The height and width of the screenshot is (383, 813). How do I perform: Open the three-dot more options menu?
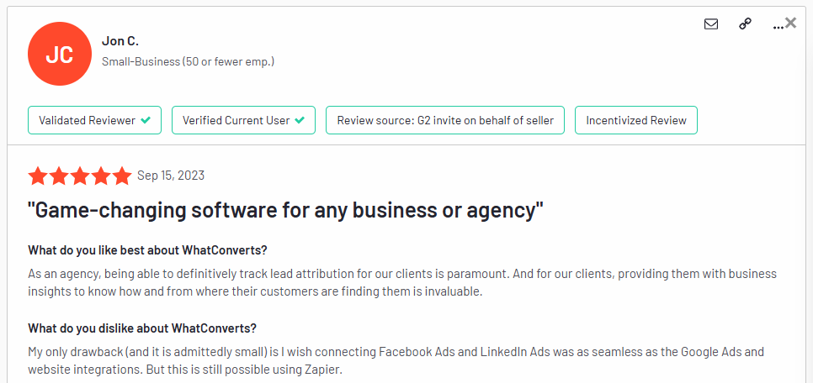[778, 26]
